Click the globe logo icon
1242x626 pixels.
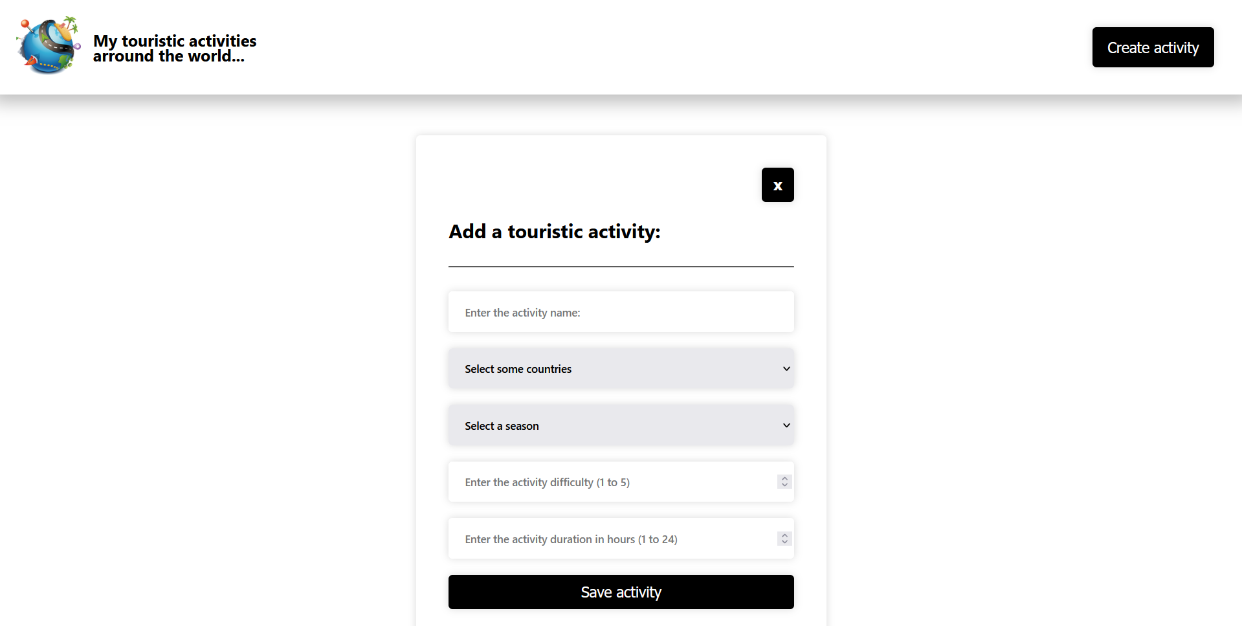[x=49, y=45]
